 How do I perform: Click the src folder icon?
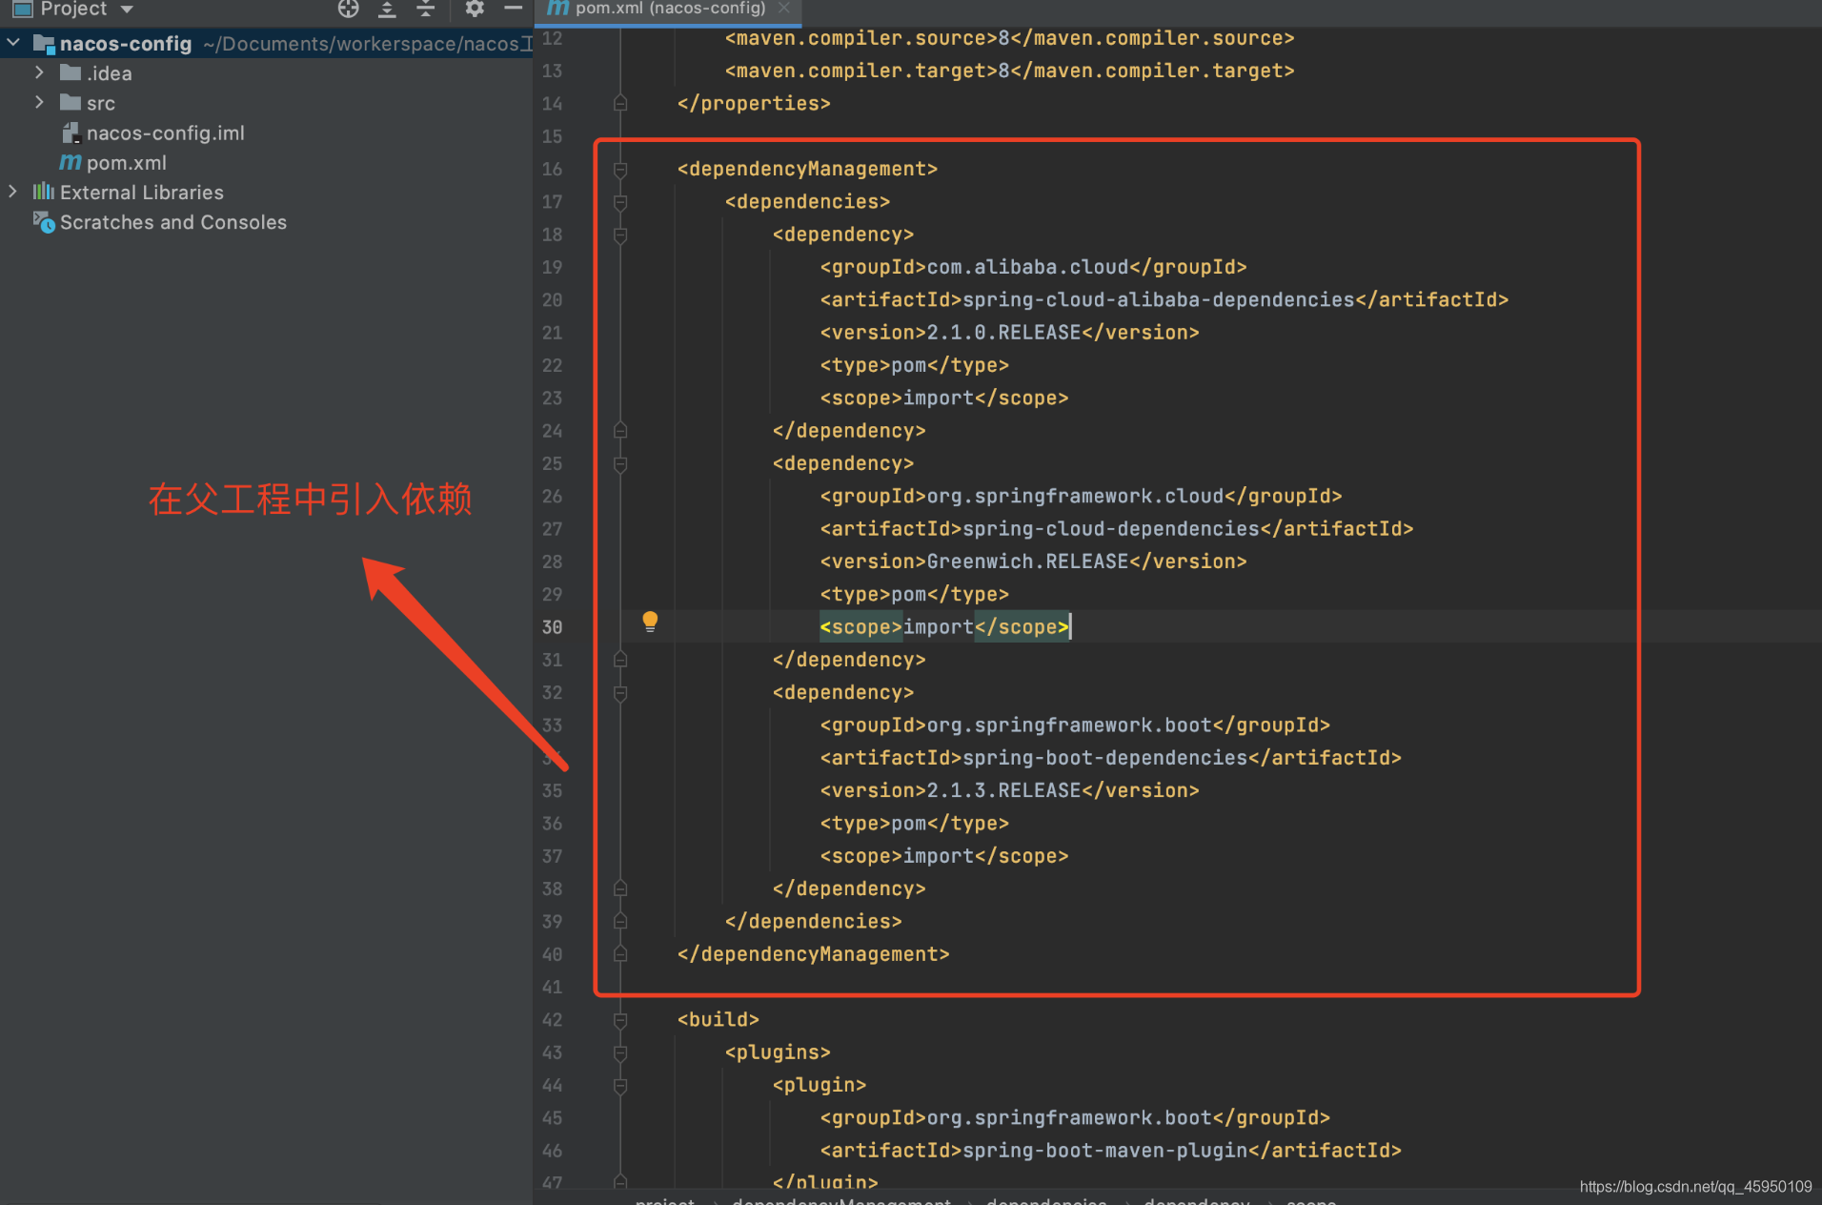pyautogui.click(x=71, y=102)
